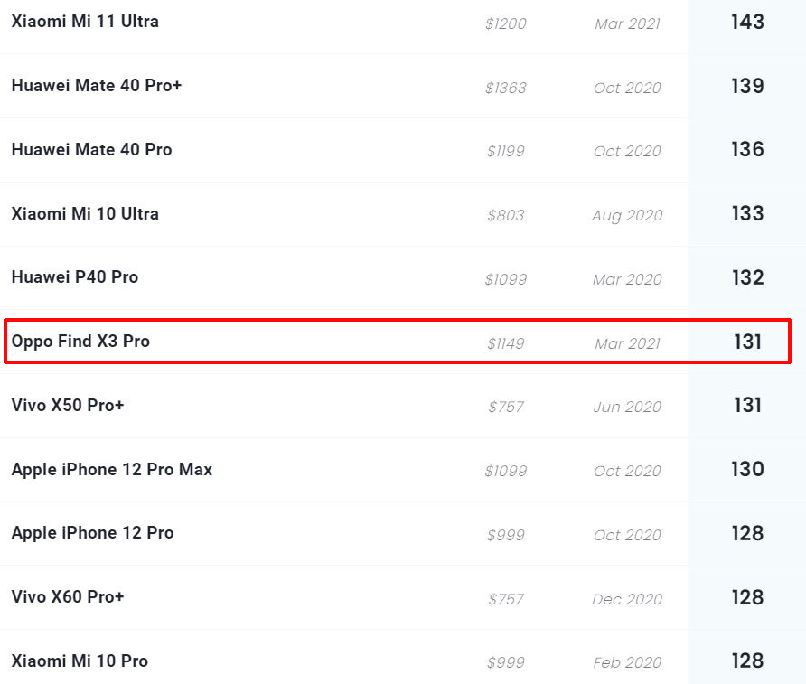Click the Huawei Mate 40 Pro+ name
The width and height of the screenshot is (806, 684).
click(x=97, y=86)
